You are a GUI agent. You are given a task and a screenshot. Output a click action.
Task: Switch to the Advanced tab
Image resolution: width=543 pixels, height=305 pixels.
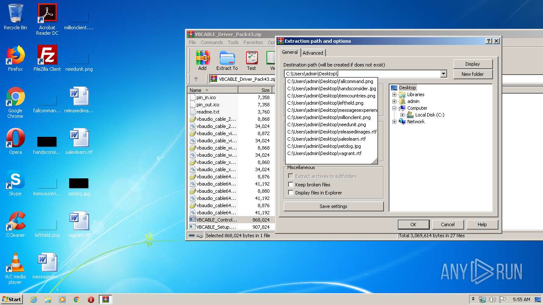[x=313, y=53]
